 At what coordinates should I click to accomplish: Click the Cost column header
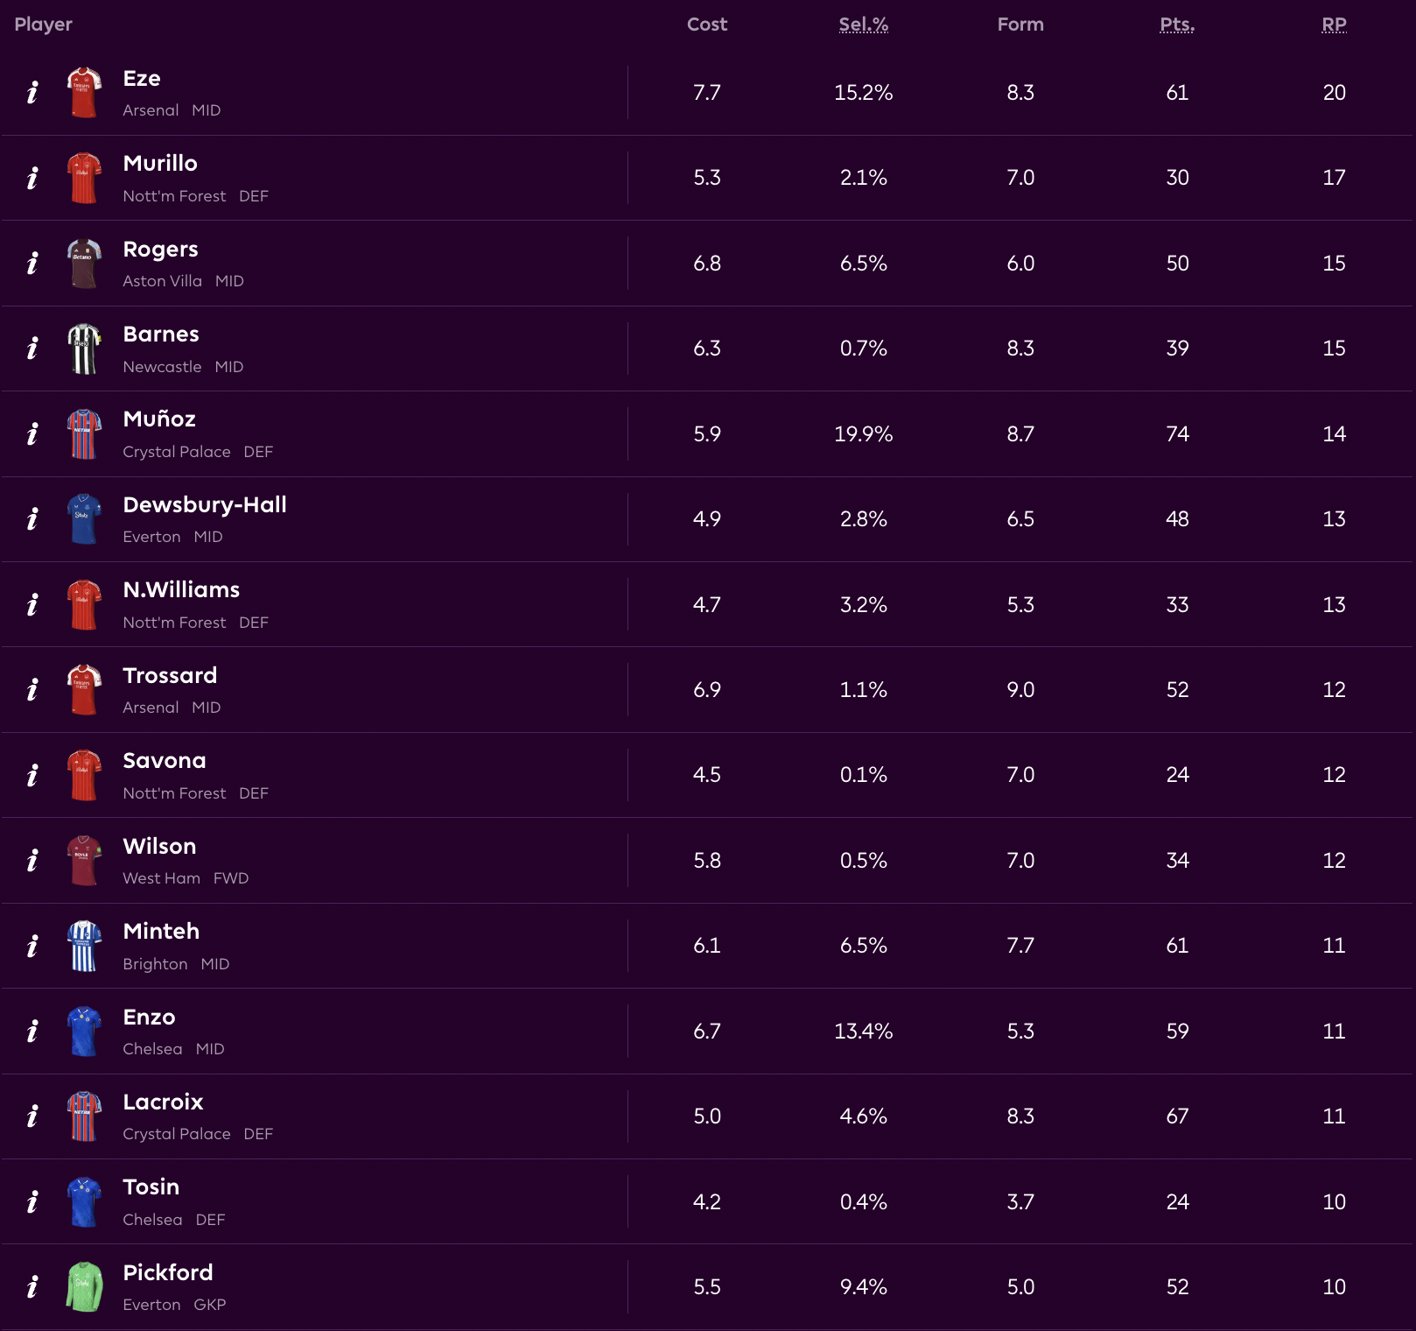pyautogui.click(x=706, y=25)
